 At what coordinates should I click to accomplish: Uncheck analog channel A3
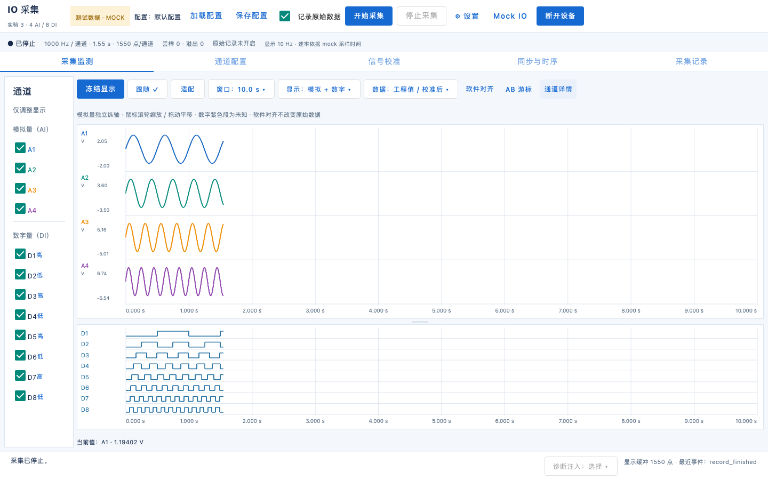click(20, 188)
